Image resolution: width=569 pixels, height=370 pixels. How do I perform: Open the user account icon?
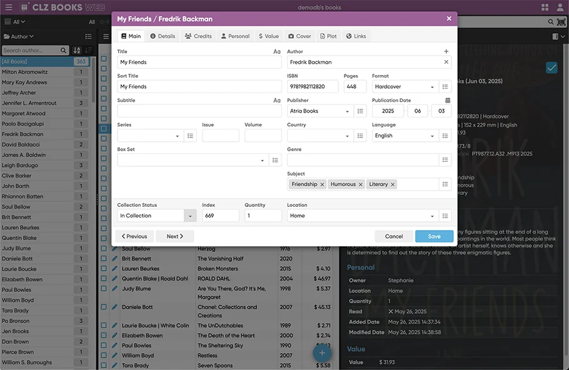click(560, 7)
